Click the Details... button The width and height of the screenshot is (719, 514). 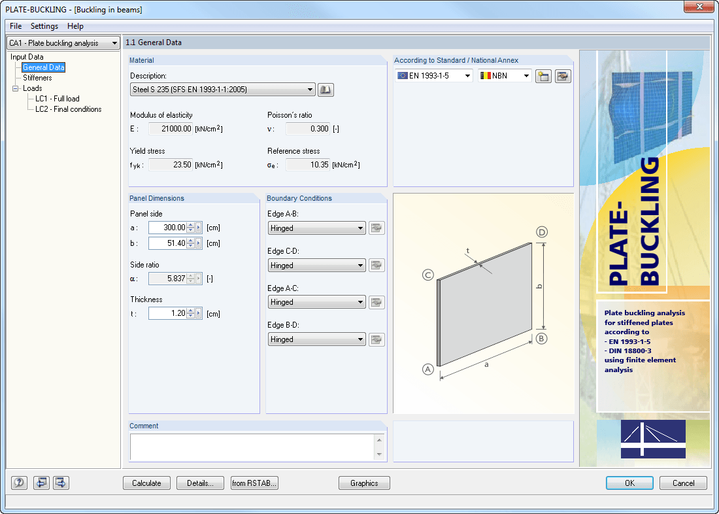coord(201,483)
